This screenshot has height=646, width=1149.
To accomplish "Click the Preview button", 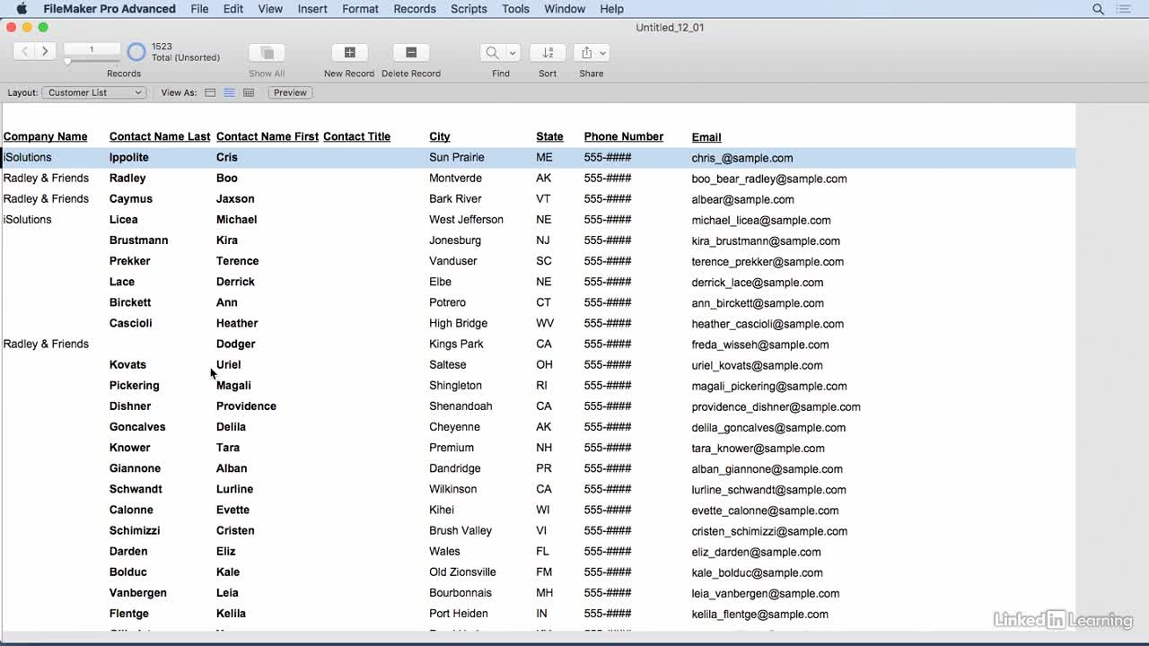I will [x=290, y=92].
